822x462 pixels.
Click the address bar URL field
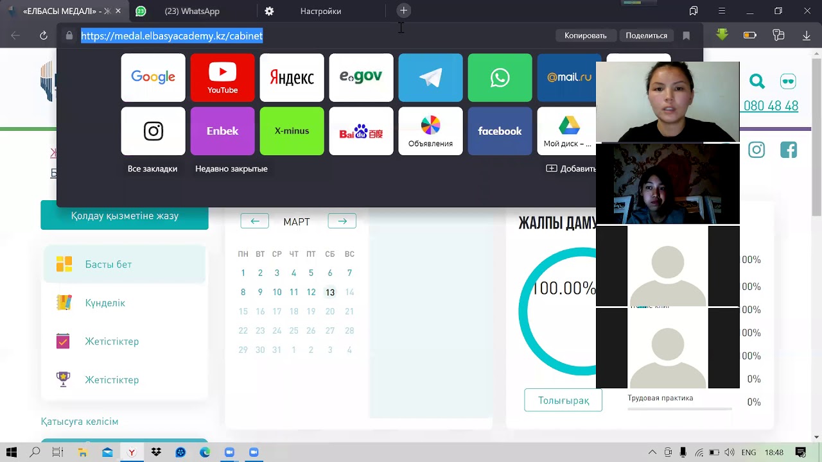[308, 36]
